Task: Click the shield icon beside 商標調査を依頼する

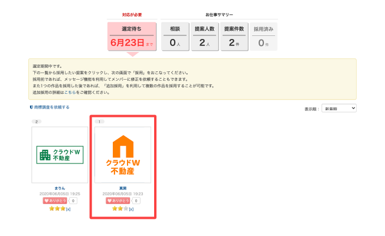Action: coord(31,107)
